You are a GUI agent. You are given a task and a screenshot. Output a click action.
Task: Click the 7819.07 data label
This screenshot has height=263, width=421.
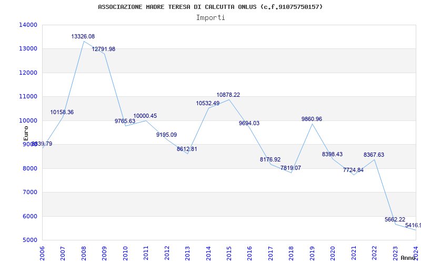[x=291, y=168]
